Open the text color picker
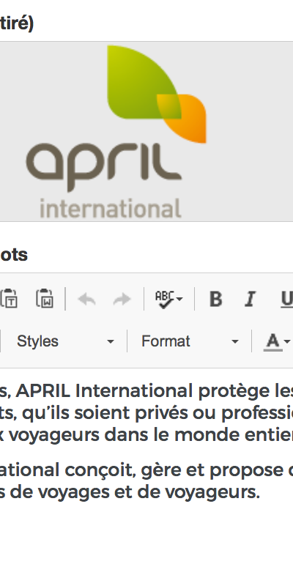Viewport: 293px width, 586px height. pyautogui.click(x=277, y=341)
